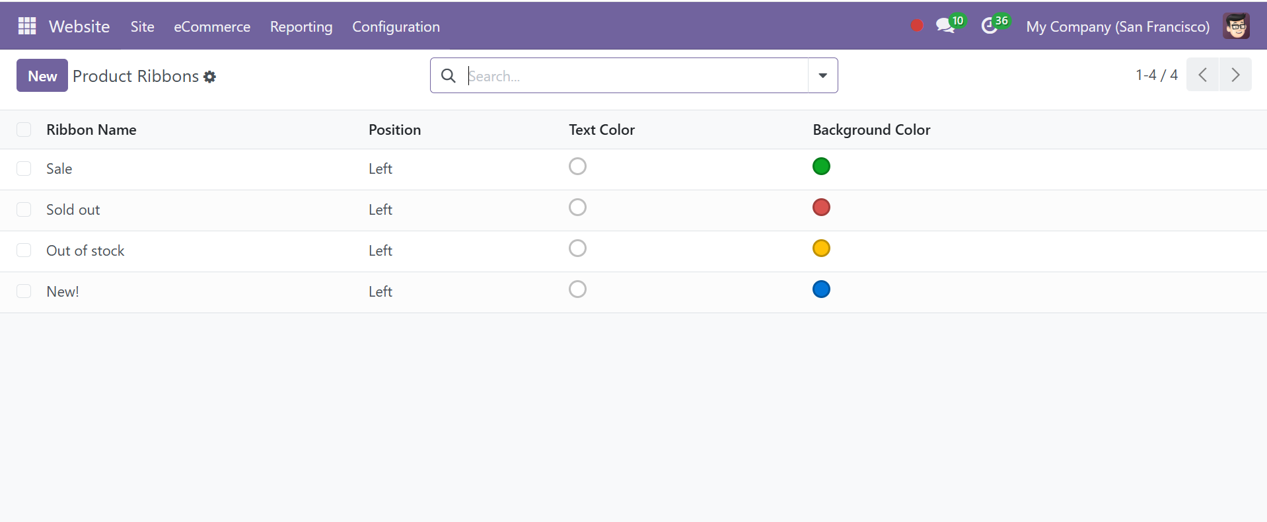The height and width of the screenshot is (522, 1267).
Task: Click the Website app title
Action: [79, 26]
